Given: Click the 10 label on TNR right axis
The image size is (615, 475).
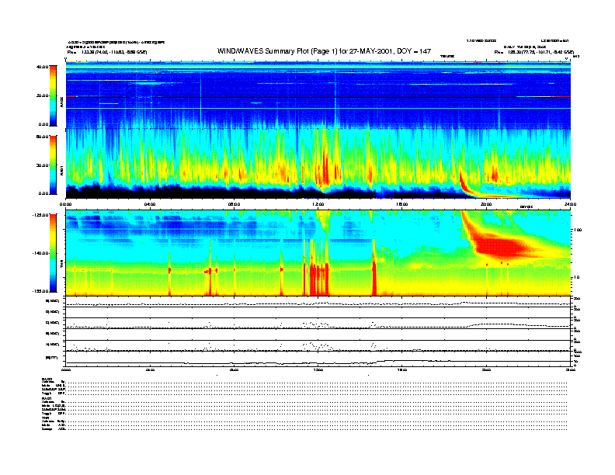Looking at the screenshot, I should coord(576,278).
